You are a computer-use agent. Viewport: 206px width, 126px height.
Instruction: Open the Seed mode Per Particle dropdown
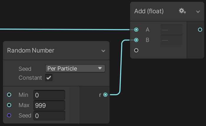[x=75, y=68]
